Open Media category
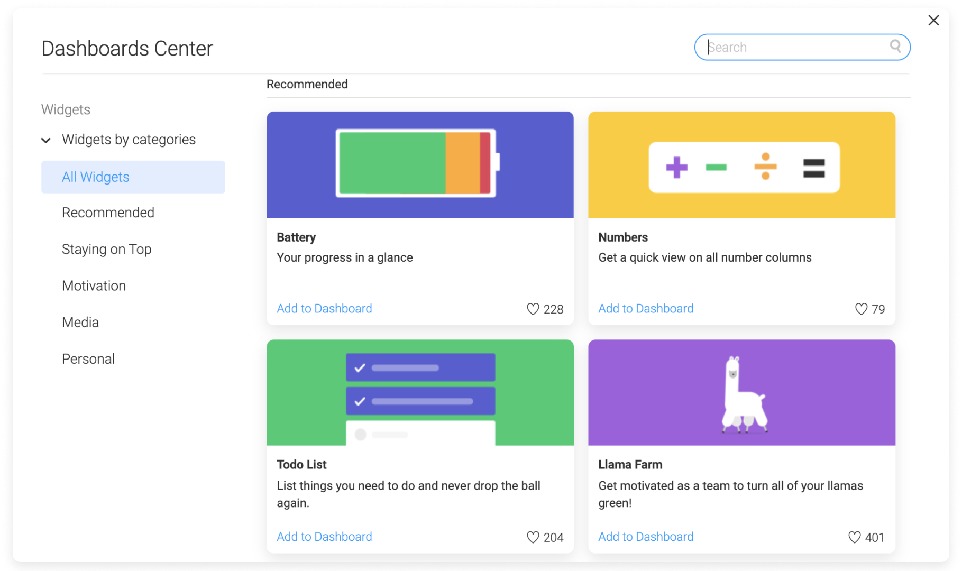The width and height of the screenshot is (962, 571). (x=80, y=323)
